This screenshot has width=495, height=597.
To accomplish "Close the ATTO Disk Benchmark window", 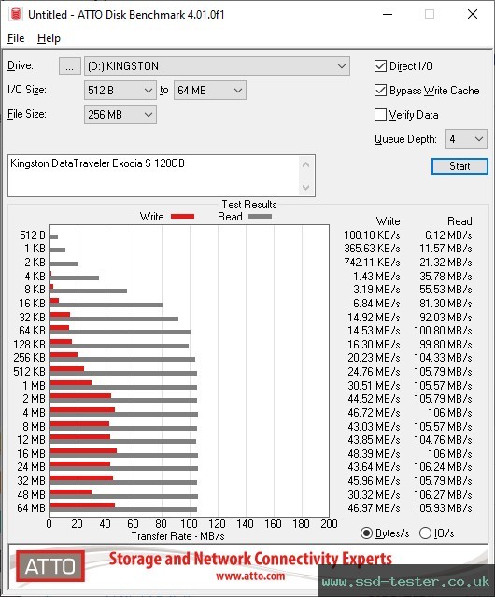I will [x=473, y=14].
